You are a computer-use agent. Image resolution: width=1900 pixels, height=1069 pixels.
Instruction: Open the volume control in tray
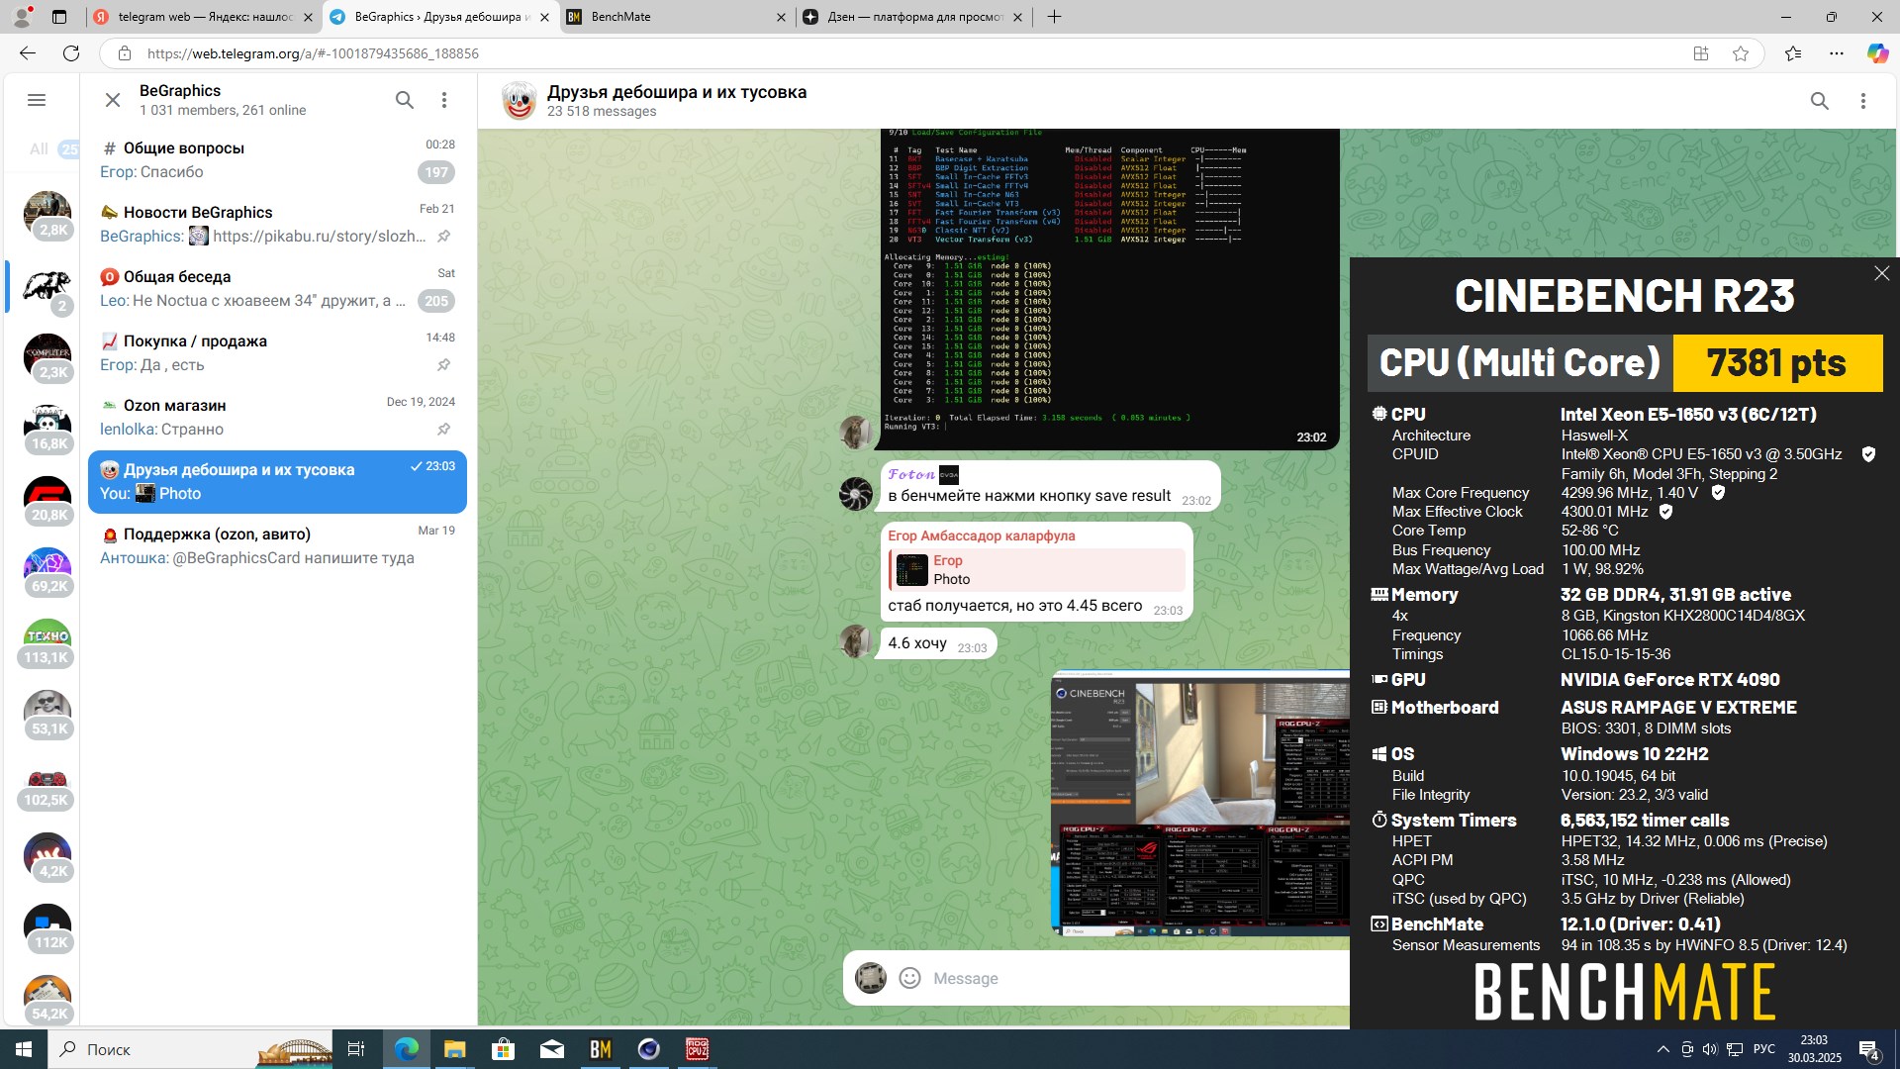coord(1711,1049)
